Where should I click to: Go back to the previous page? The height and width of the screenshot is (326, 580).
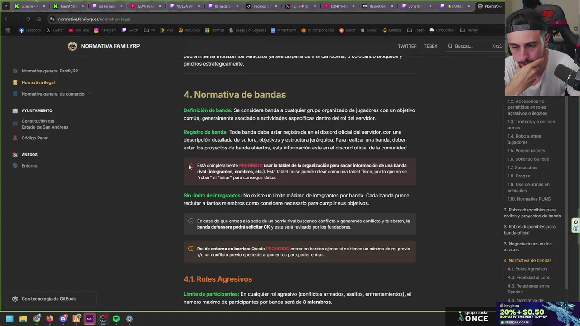click(x=6, y=19)
